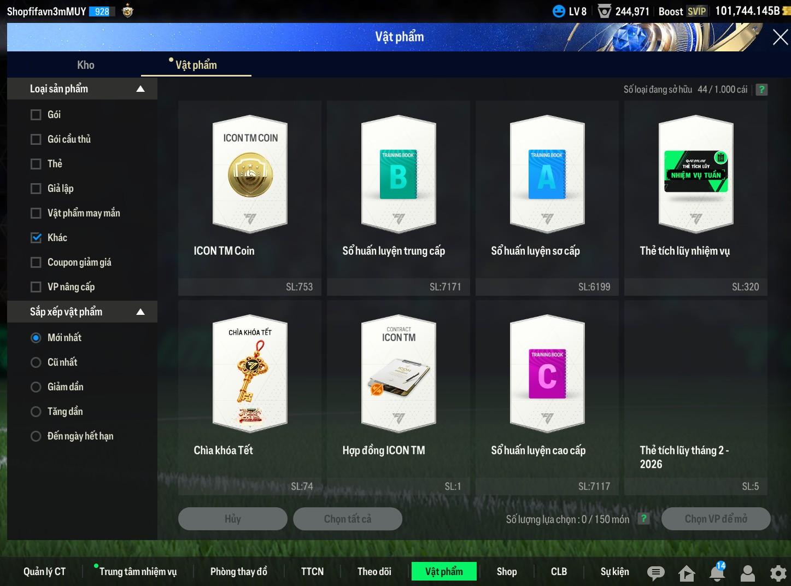This screenshot has width=791, height=586.
Task: Open the settings gear icon
Action: click(x=778, y=572)
